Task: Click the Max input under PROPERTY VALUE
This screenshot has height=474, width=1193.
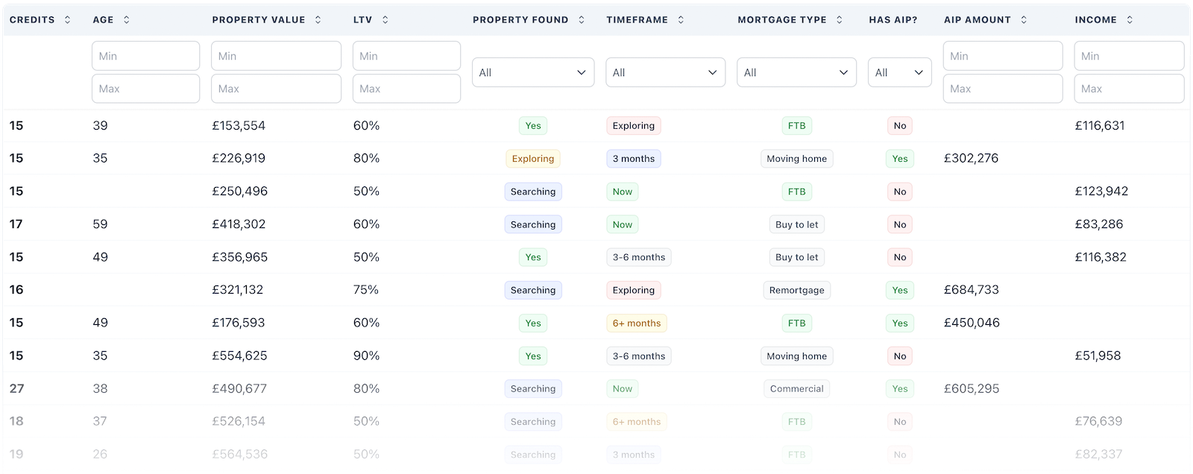Action: point(276,88)
